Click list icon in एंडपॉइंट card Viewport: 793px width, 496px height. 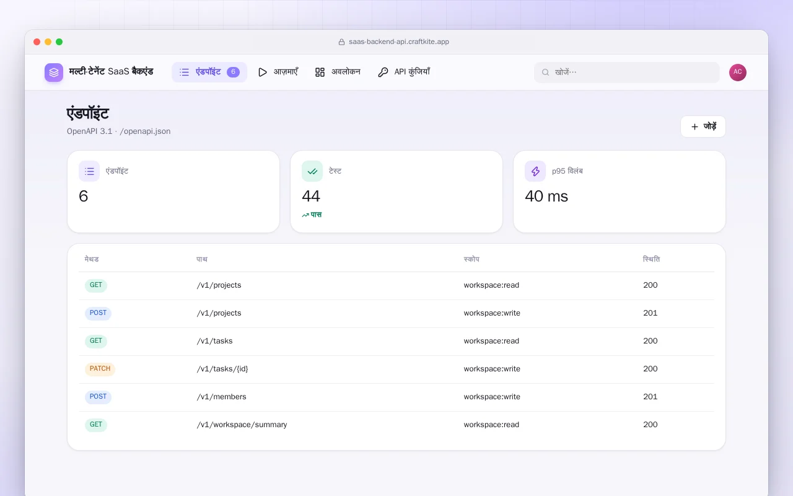89,171
